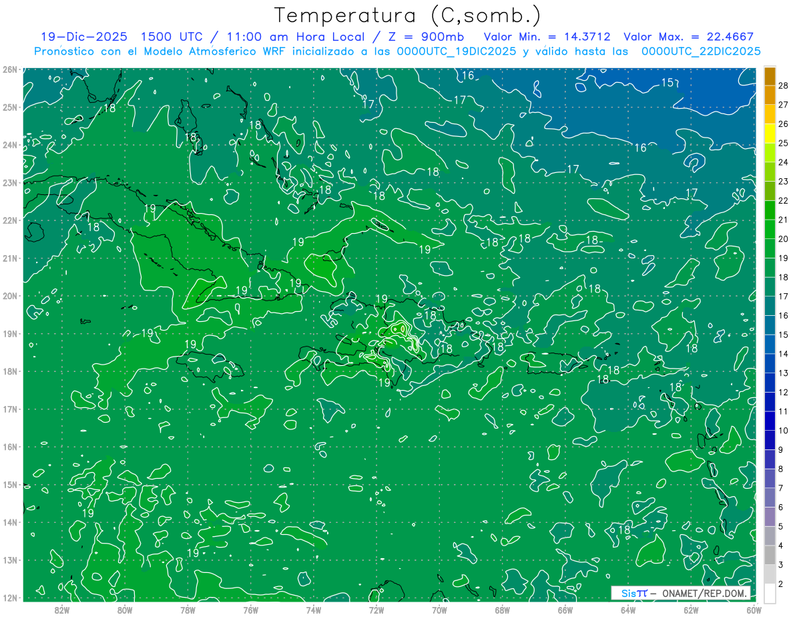Image resolution: width=801 pixels, height=619 pixels.
Task: Click the '66W' longitude axis label
Action: 565,609
